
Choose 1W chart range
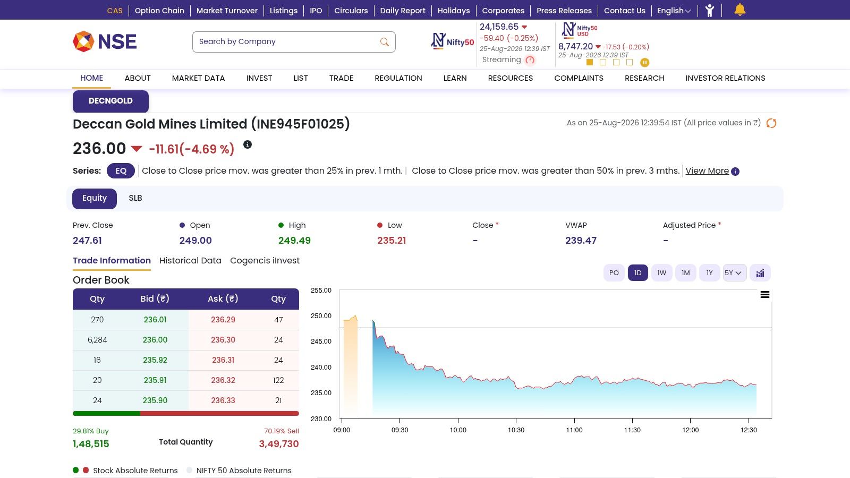pos(662,273)
